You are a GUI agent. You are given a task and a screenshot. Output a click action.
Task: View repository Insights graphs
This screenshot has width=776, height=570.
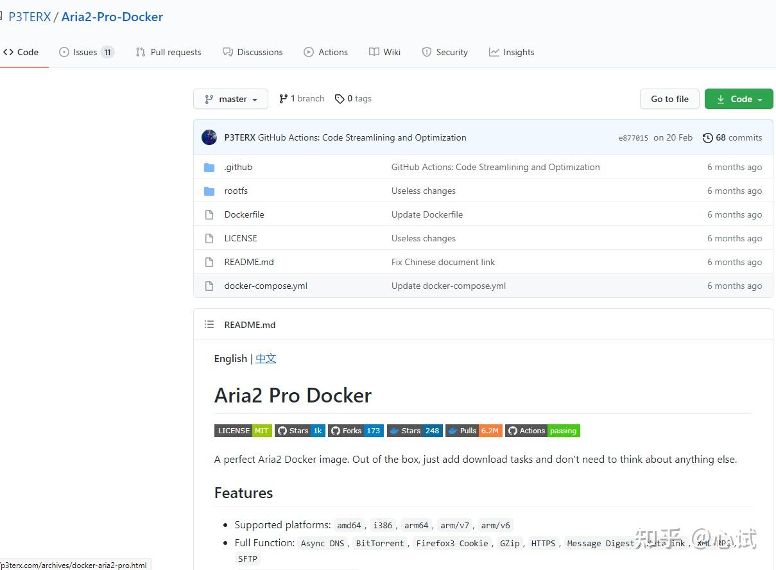[x=512, y=52]
